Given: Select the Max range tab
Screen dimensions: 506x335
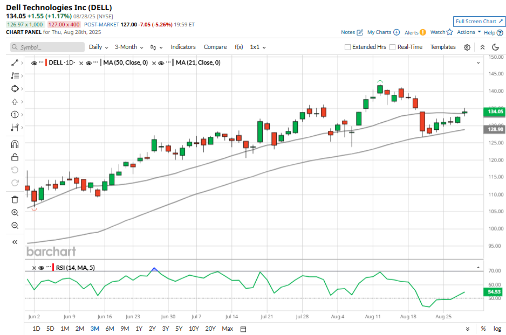Looking at the screenshot, I should (x=228, y=329).
